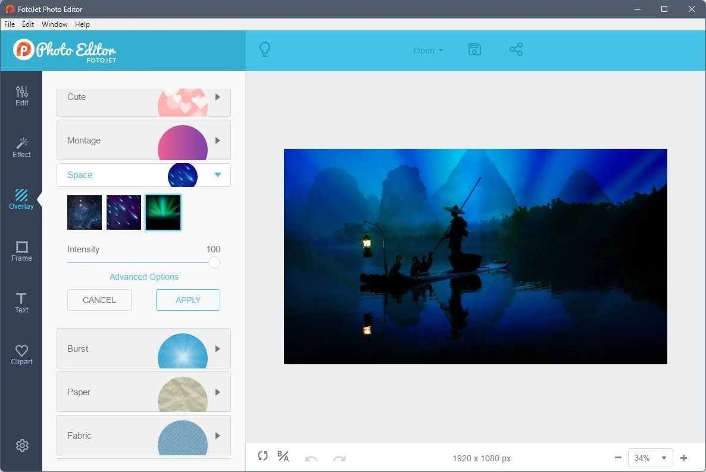Viewport: 706px width, 472px height.
Task: Open the Open dropdown in header
Action: pos(428,51)
